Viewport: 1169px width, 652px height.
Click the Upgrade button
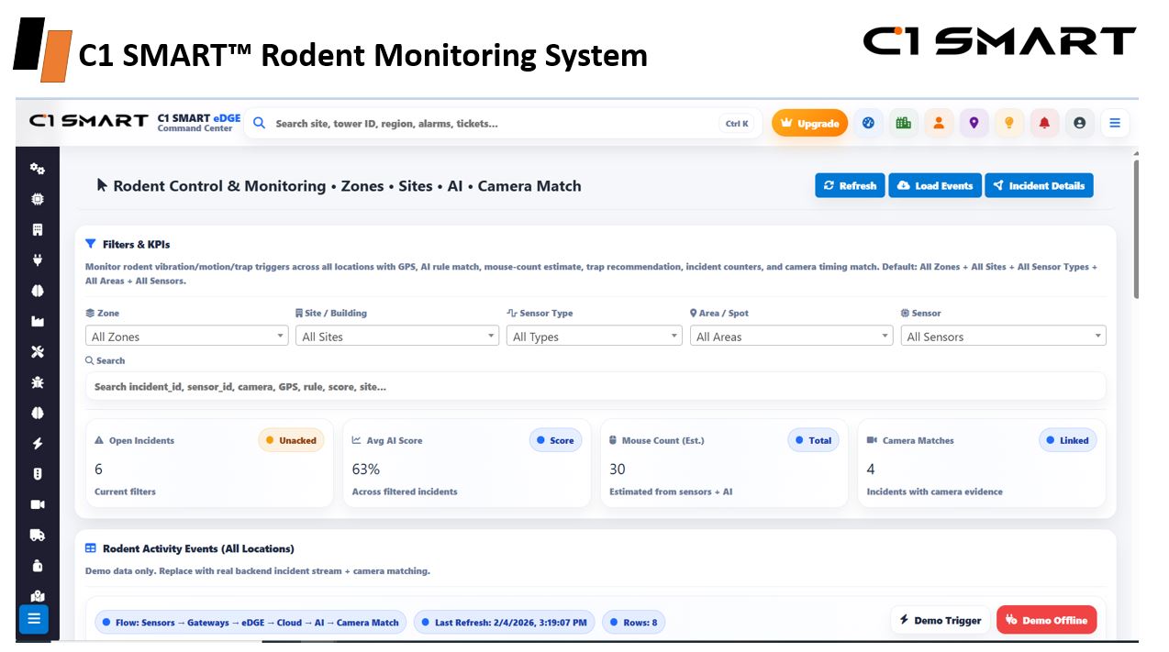click(x=809, y=123)
